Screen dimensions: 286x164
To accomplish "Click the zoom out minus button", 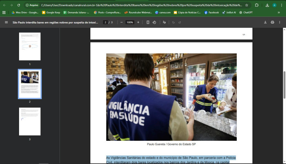I will coord(121,23).
